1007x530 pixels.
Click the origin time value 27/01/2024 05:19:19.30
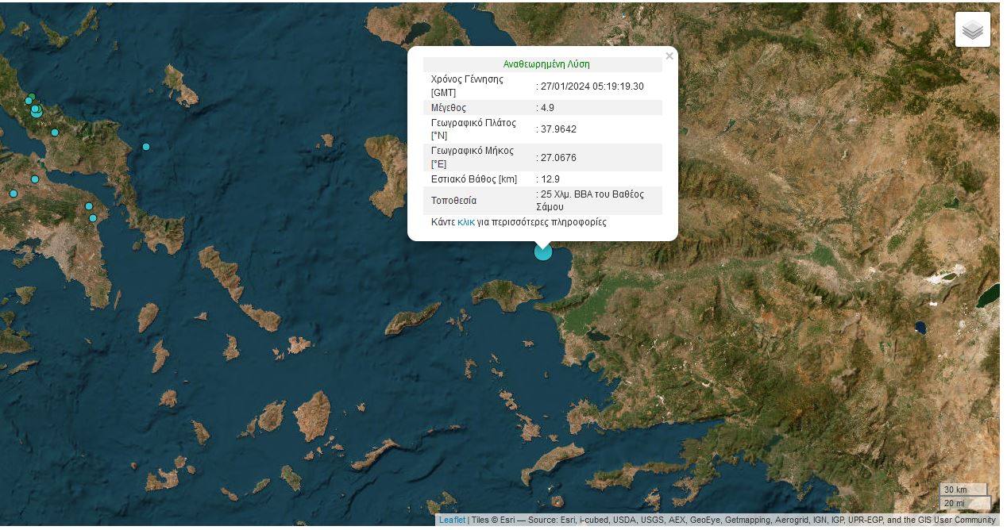coord(592,86)
